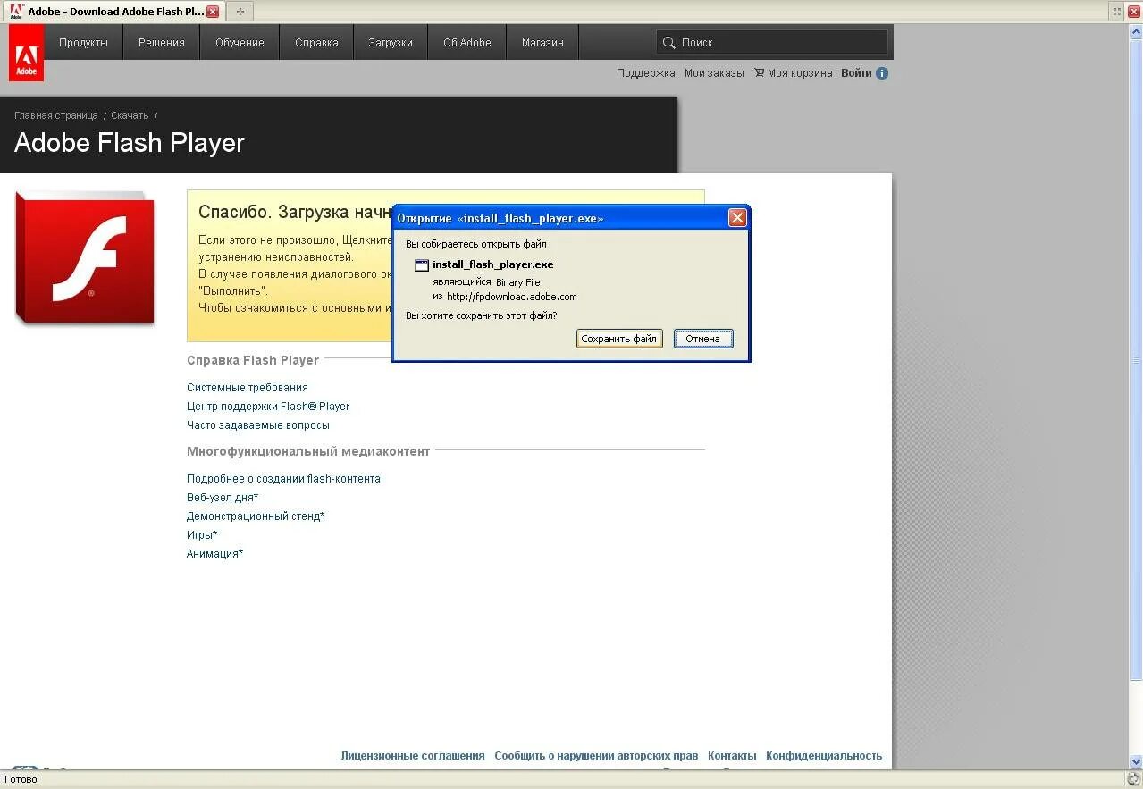Open Сообщить о нарушении авторских прав link
The image size is (1143, 789).
(596, 756)
